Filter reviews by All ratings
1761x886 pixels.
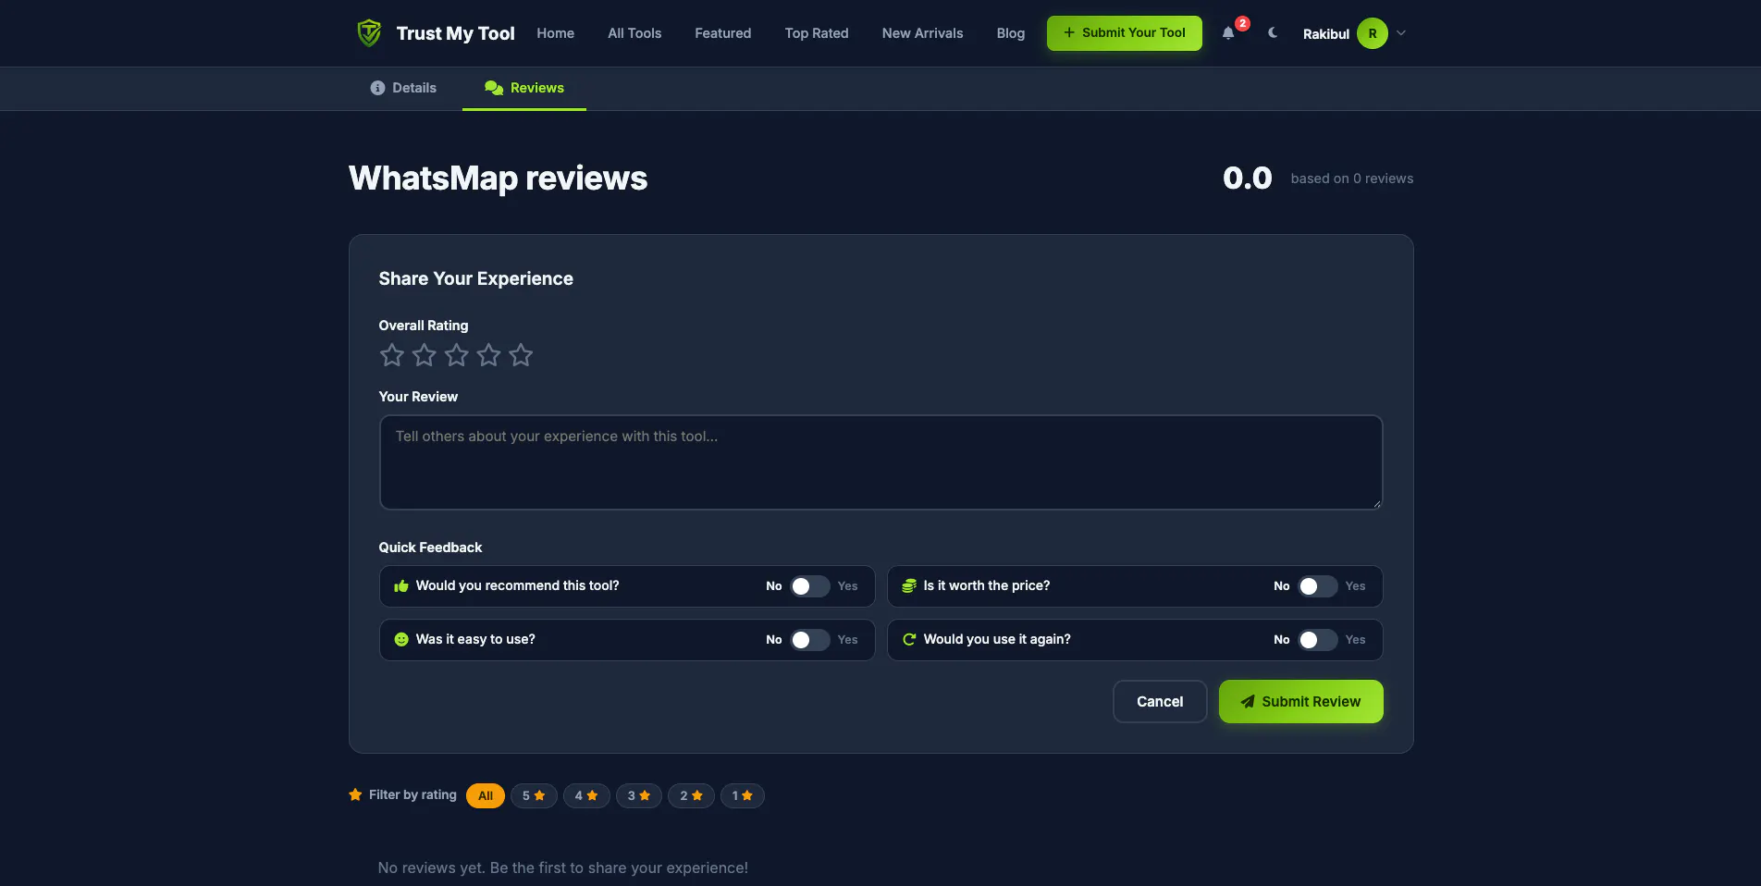click(x=486, y=796)
